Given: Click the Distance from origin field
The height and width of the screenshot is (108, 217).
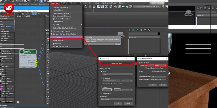Looking at the screenshot, I should point(159,77).
